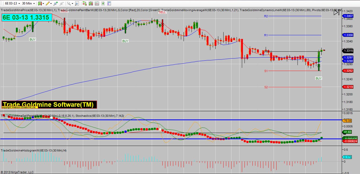Select the arrow pointer cursor tool

[x=69, y=3]
